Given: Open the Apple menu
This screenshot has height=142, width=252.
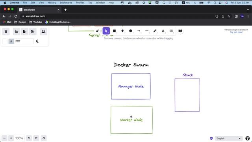Looking at the screenshot, I should coord(5,3).
